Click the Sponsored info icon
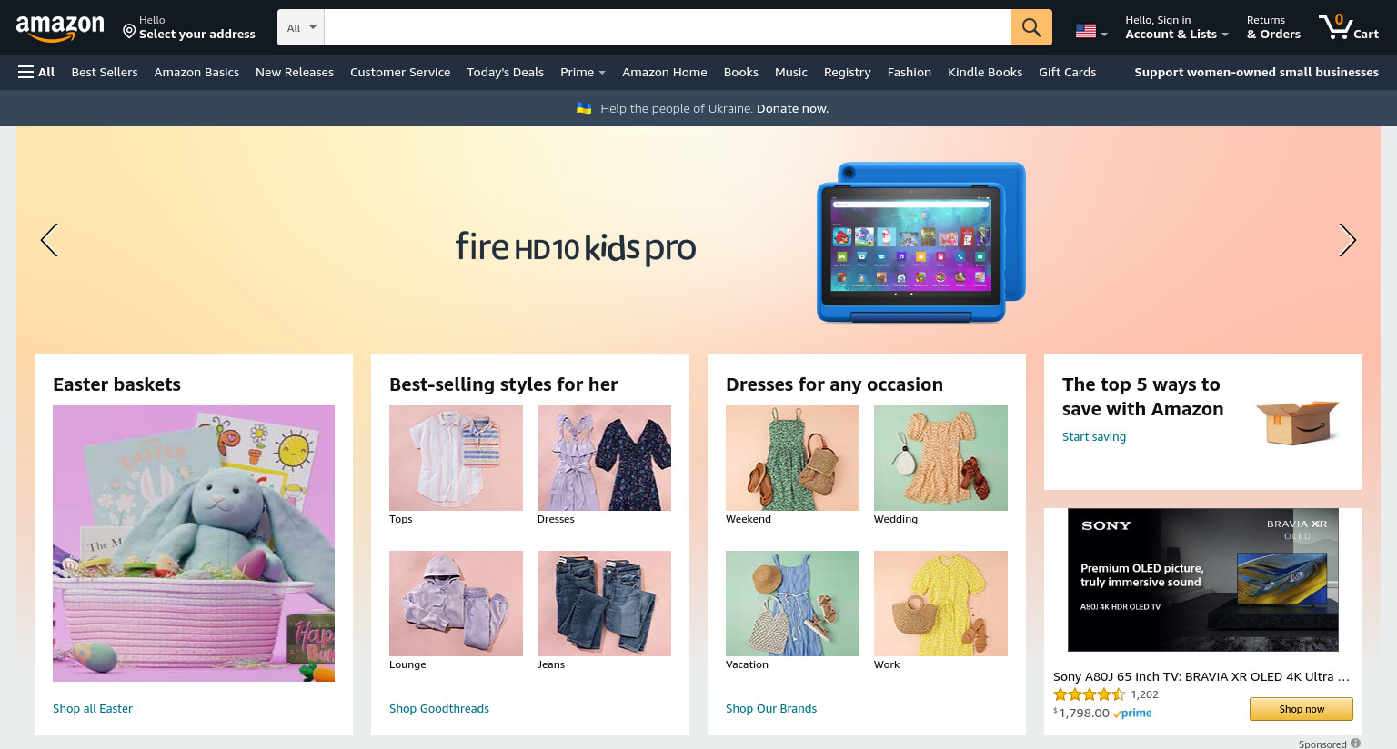The width and height of the screenshot is (1397, 749). pos(1355,744)
